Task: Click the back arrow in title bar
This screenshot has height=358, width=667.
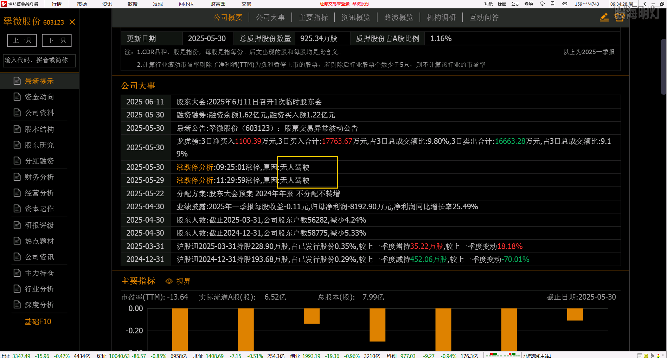Action: coord(645,4)
